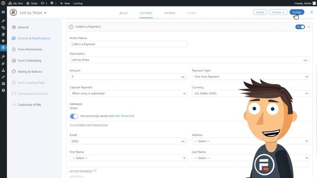Open Conversational Forms settings
317x178 pixels.
tap(30, 93)
